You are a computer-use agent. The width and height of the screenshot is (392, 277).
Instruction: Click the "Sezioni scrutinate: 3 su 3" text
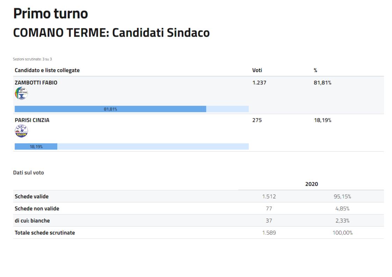[x=32, y=59]
